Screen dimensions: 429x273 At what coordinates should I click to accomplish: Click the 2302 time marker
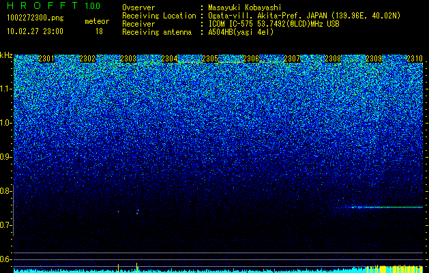point(87,59)
